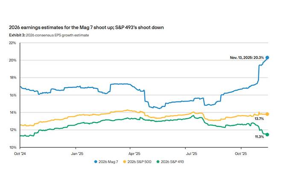
Task: Select the yellow S&P 500 endpoint marker
Action: 267,114
